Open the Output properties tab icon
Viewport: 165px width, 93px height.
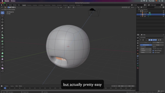[138, 43]
